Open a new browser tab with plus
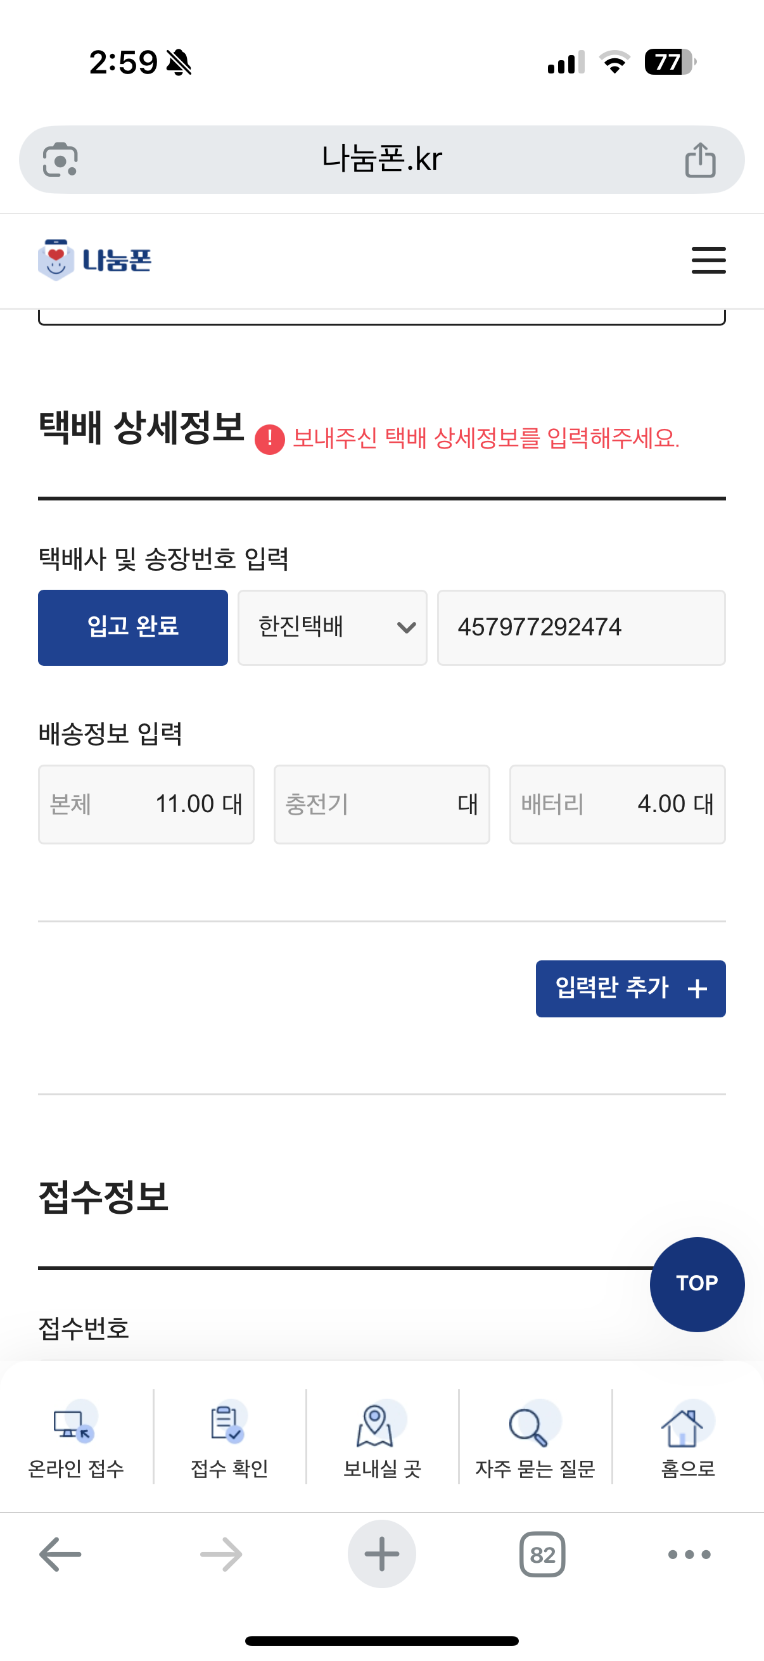The image size is (764, 1661). (381, 1555)
